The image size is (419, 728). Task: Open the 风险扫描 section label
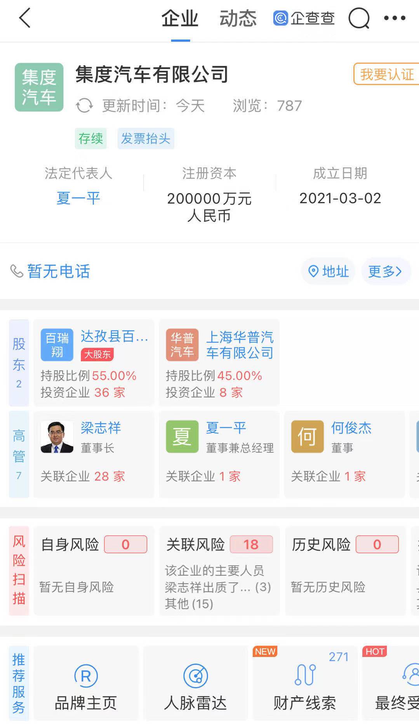coord(19,570)
